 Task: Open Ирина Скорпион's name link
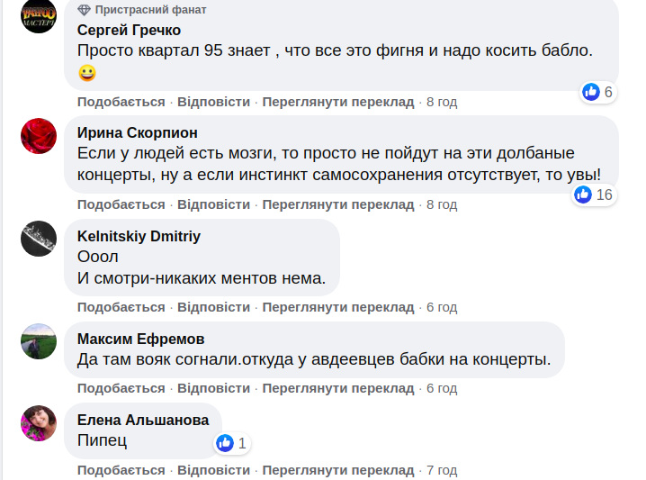point(138,133)
